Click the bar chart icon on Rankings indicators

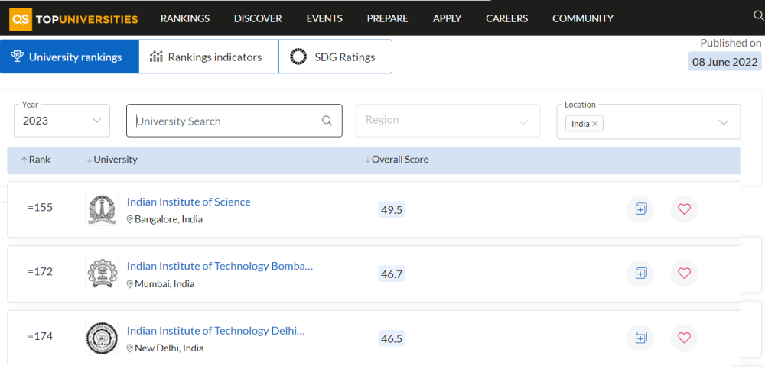(x=156, y=57)
